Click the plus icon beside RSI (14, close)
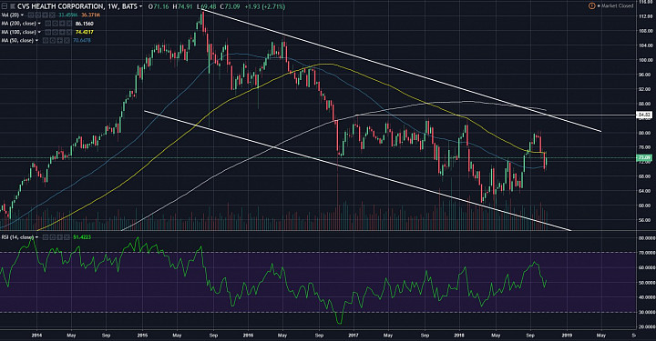 click(x=60, y=237)
